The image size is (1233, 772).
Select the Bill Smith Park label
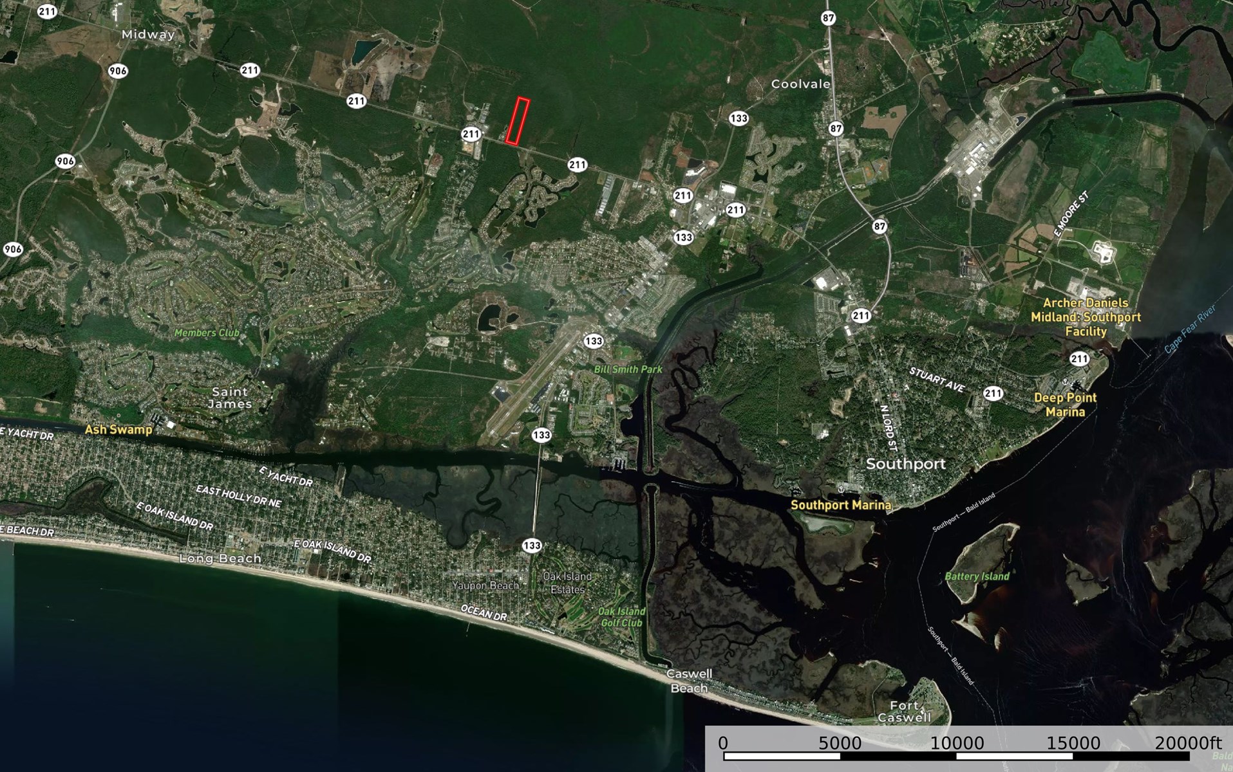tap(628, 369)
